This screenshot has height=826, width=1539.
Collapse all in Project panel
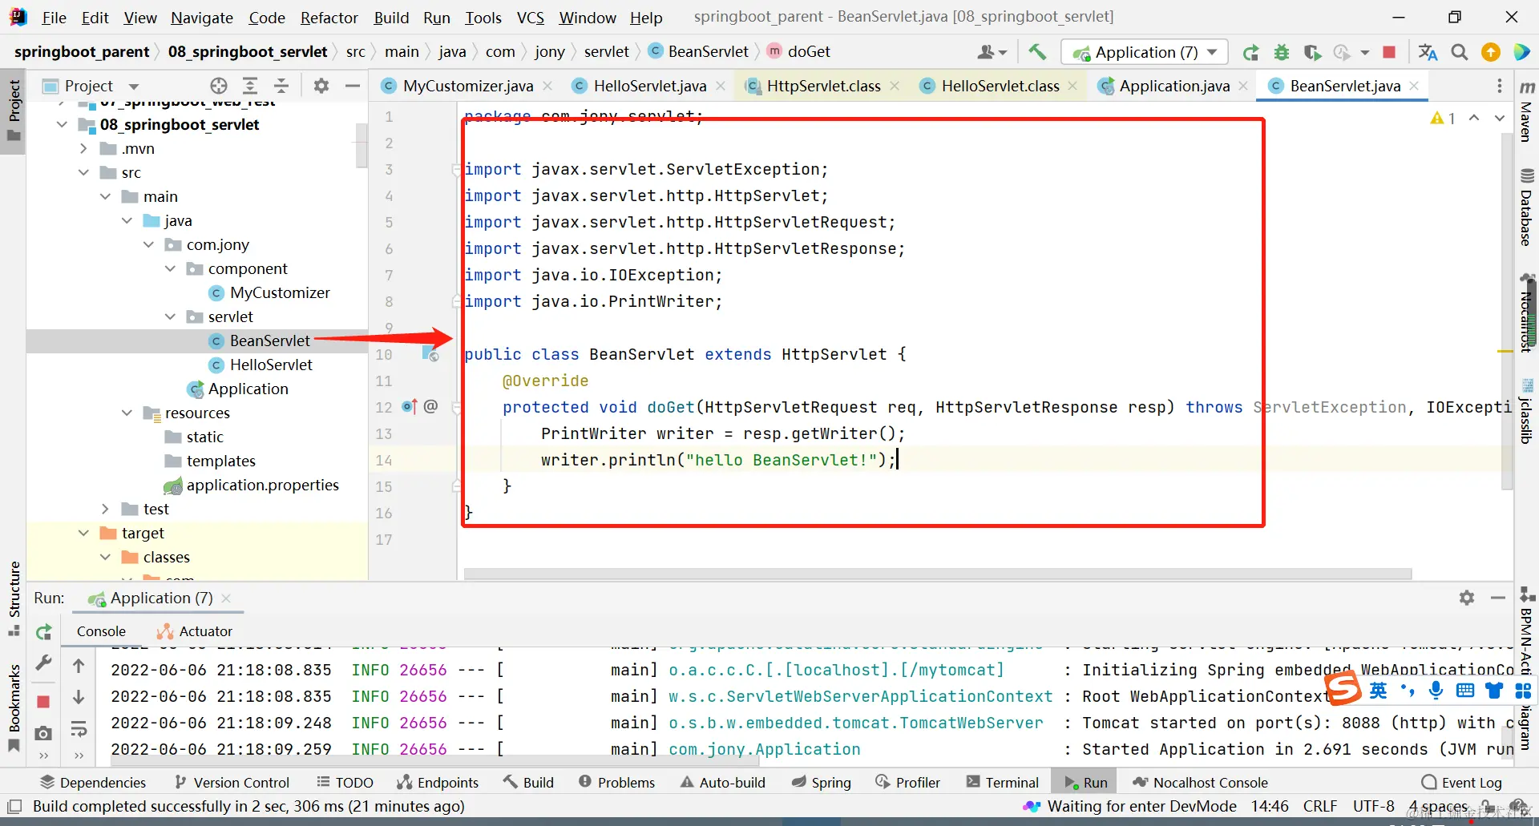281,86
